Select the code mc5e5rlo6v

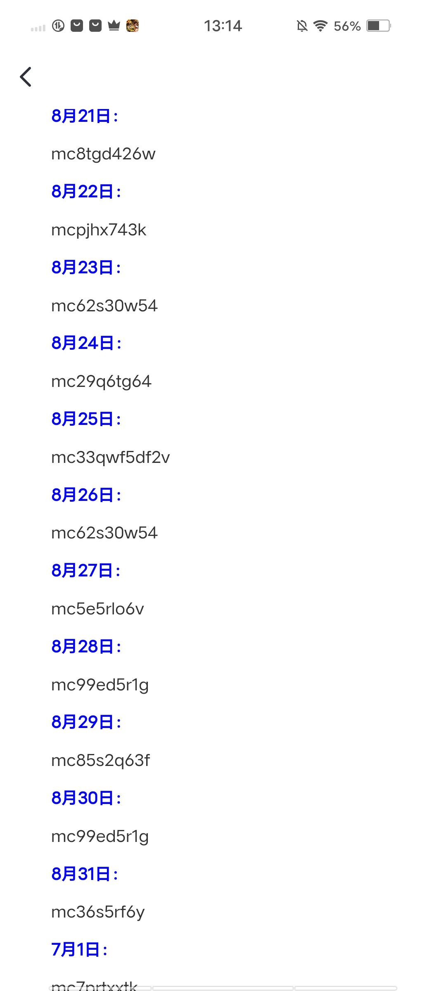97,609
